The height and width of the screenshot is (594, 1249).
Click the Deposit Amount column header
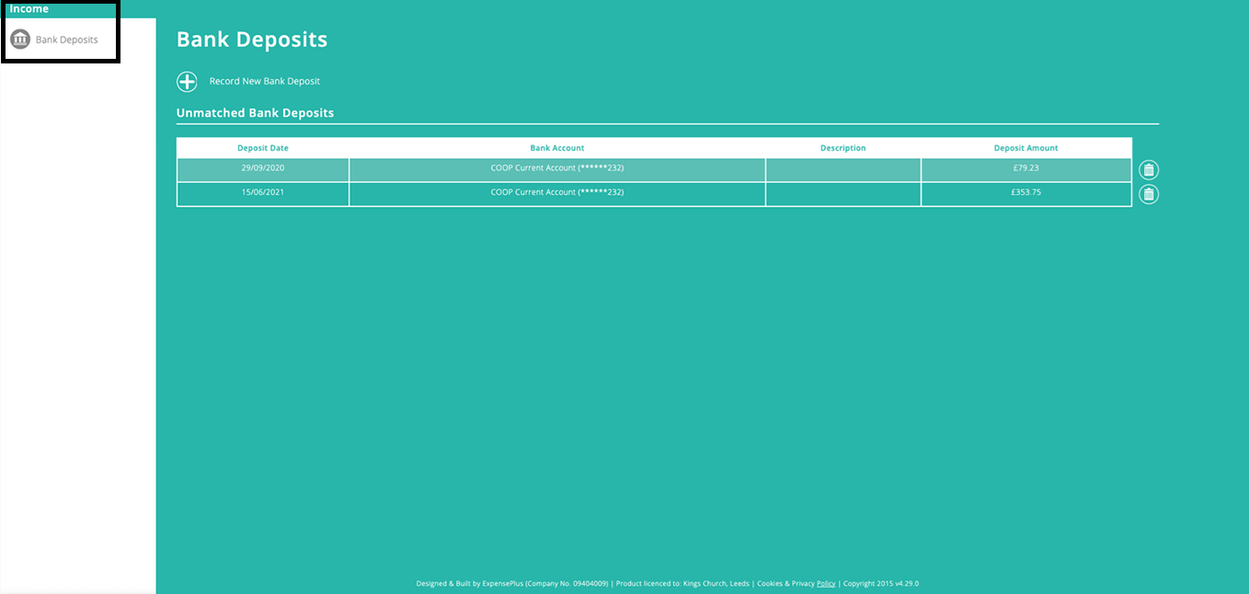tap(1026, 148)
